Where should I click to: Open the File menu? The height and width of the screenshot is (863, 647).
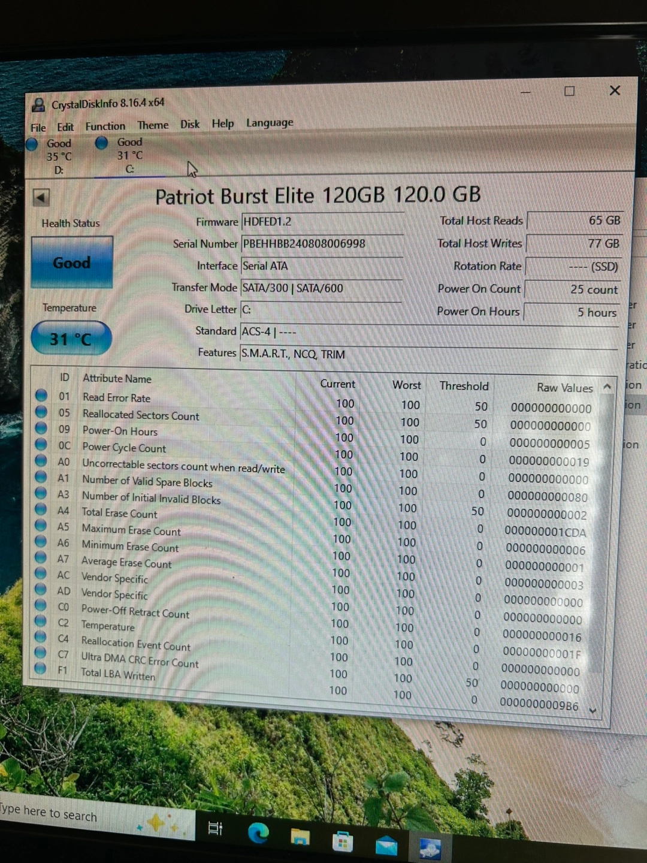[x=38, y=128]
